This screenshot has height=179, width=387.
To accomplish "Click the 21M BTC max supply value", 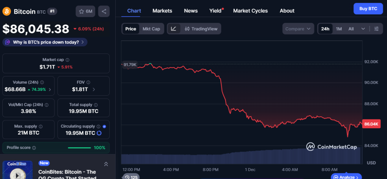I will point(28,133).
